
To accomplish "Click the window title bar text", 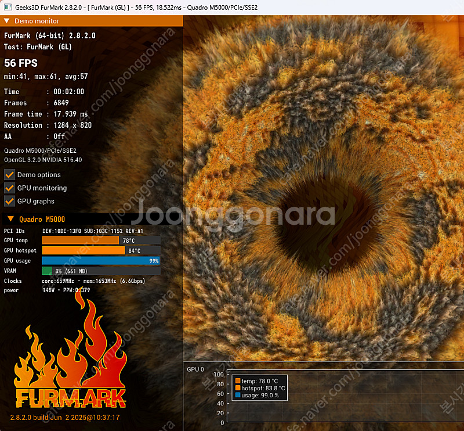I will coord(136,8).
